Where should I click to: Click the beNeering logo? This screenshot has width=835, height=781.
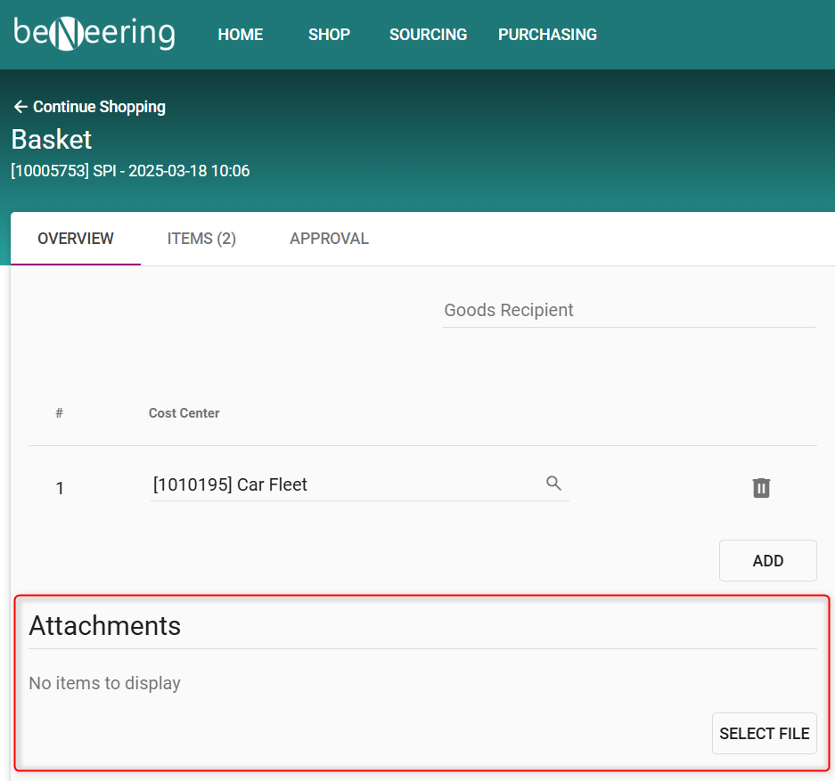tap(94, 34)
